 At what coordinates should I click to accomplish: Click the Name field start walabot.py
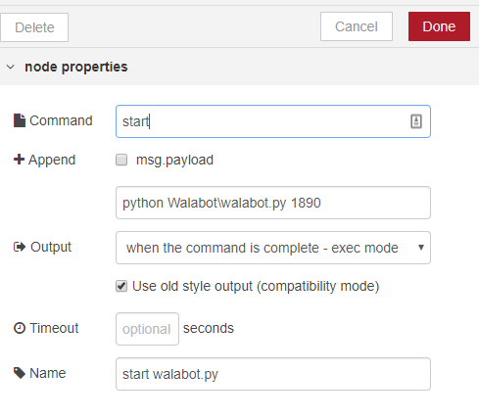[x=273, y=374]
